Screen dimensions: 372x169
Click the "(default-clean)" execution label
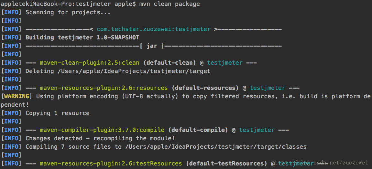[x=170, y=63]
